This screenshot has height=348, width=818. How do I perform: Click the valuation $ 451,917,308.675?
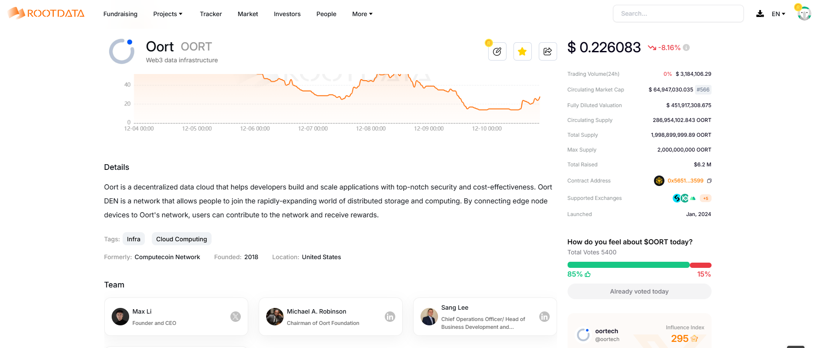[688, 105]
